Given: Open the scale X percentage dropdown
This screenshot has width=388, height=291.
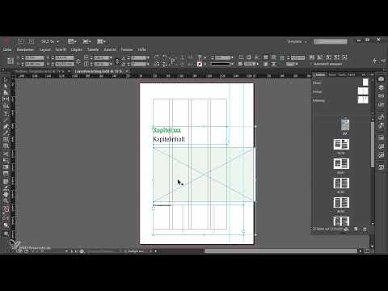Looking at the screenshot, I should [112, 57].
